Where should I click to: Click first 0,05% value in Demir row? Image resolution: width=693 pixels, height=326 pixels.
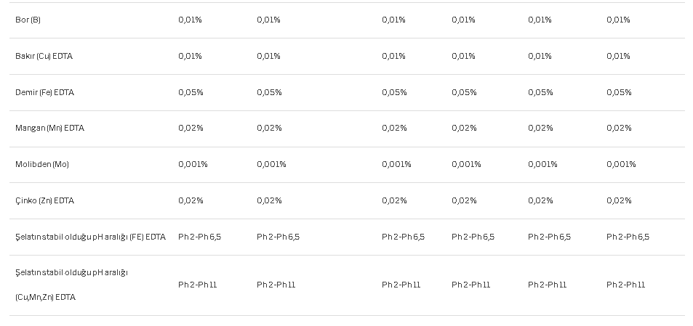tap(191, 92)
